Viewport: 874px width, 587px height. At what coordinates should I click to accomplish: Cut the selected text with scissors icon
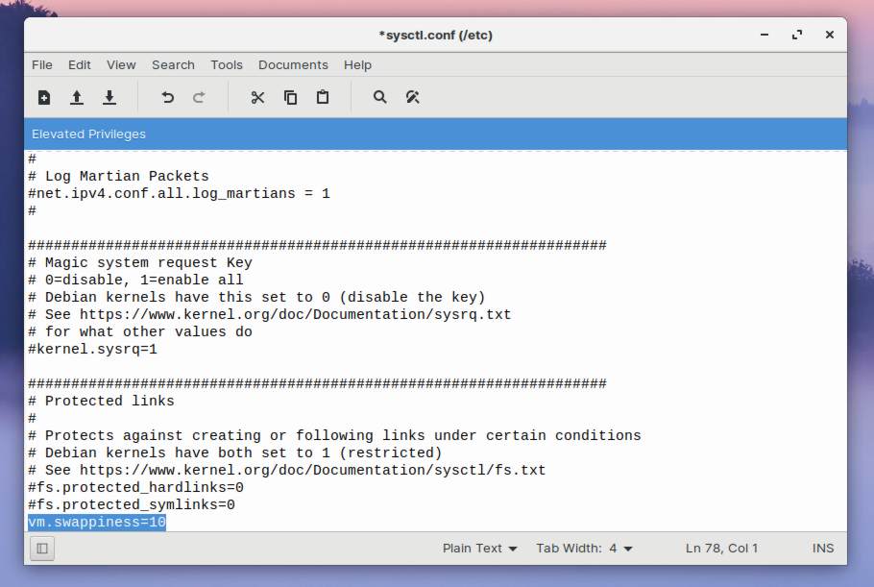pos(257,98)
